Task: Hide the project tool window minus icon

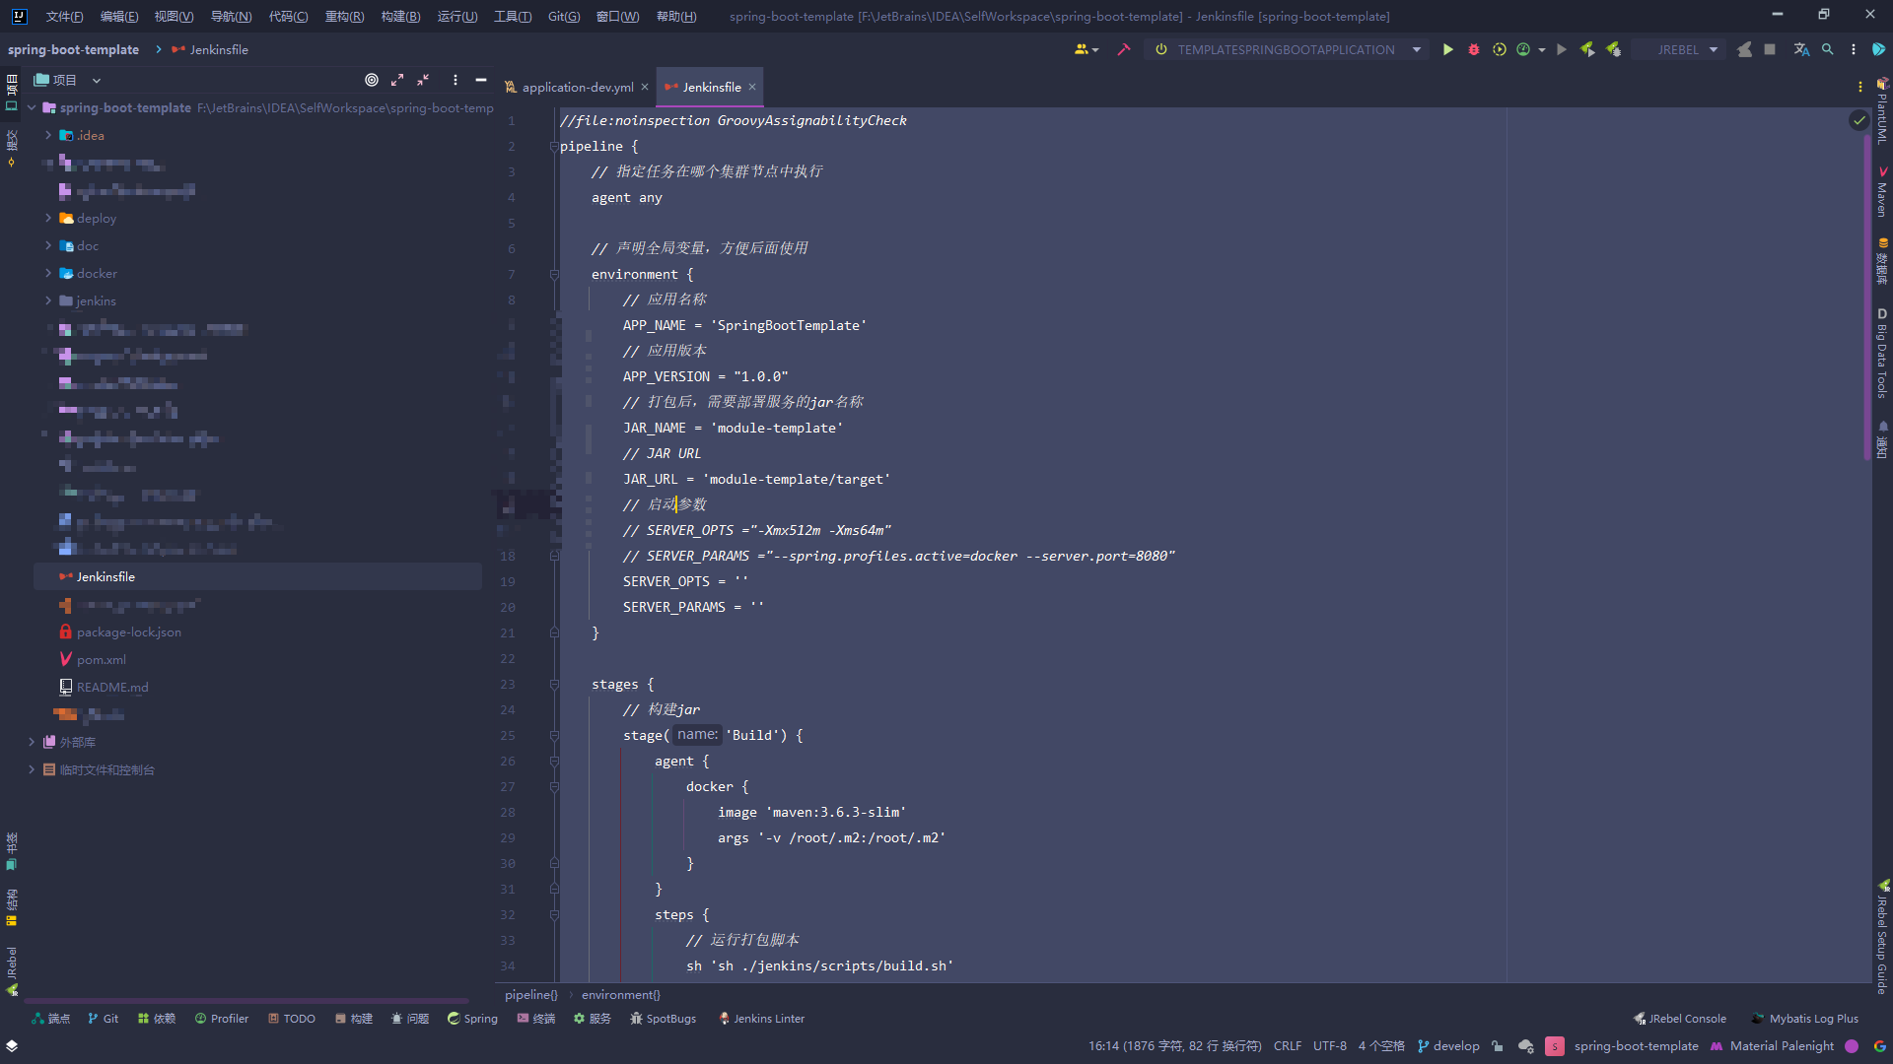Action: click(x=481, y=80)
